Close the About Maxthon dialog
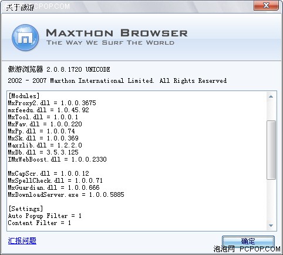The width and height of the screenshot is (283, 255). coord(266,5)
